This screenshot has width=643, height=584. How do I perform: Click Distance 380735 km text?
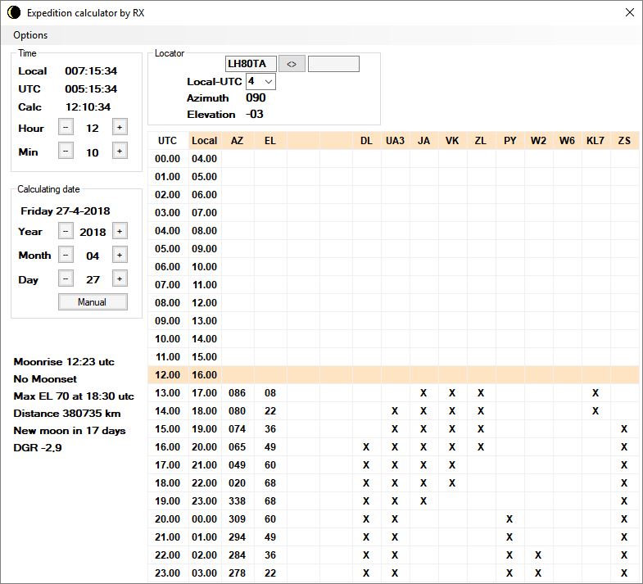point(67,414)
